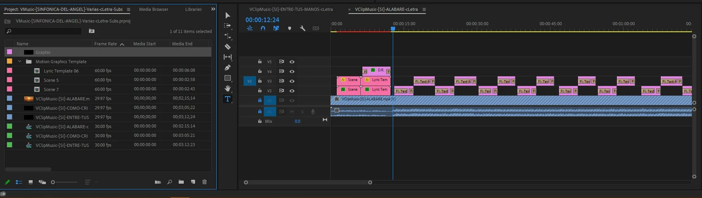Select Lyric Template 06 item
Viewport: 702px width, 198px height.
61,71
